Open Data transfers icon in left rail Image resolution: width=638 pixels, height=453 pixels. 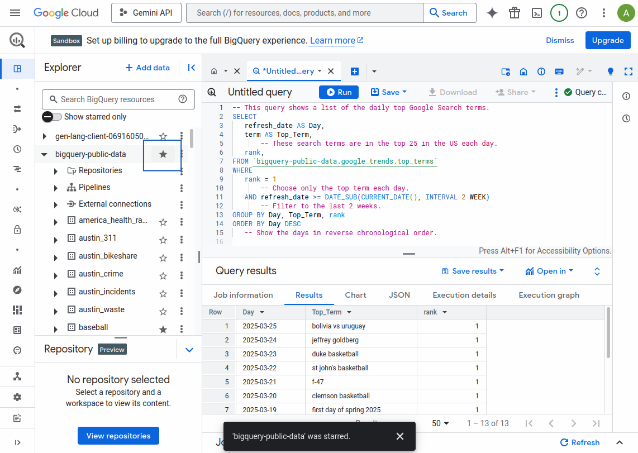tap(17, 109)
